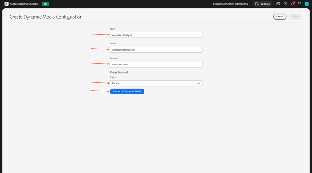Click the Adobe logo icon

tap(6, 4)
